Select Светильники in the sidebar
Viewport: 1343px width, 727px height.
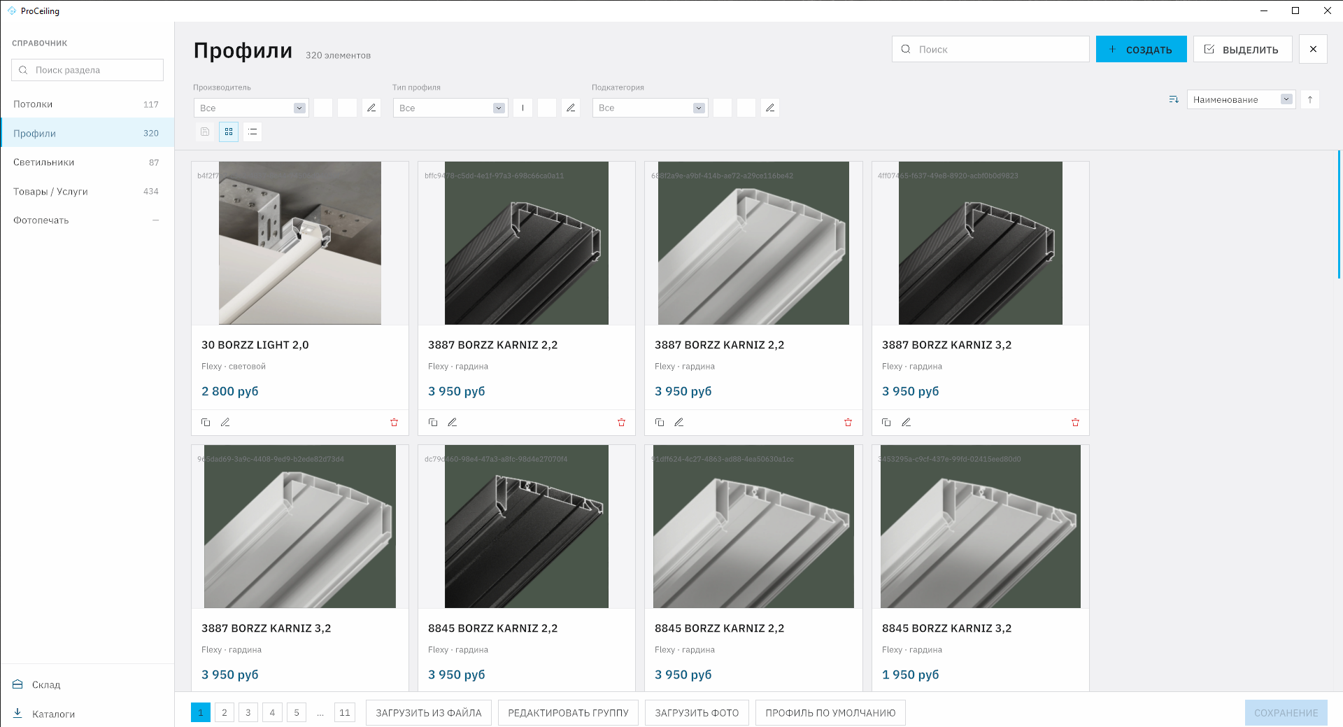coord(87,162)
